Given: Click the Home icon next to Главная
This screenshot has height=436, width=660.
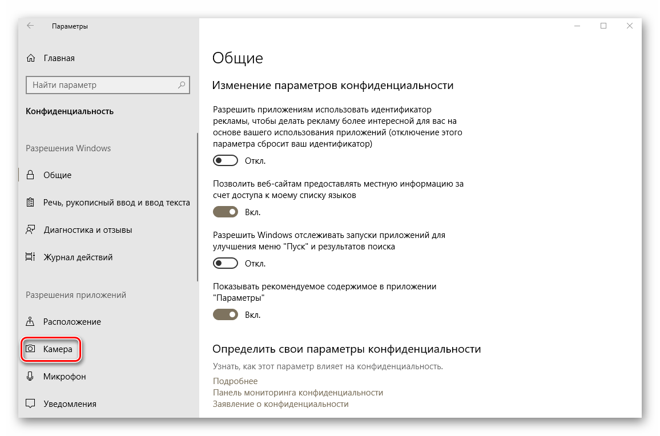Looking at the screenshot, I should [31, 58].
